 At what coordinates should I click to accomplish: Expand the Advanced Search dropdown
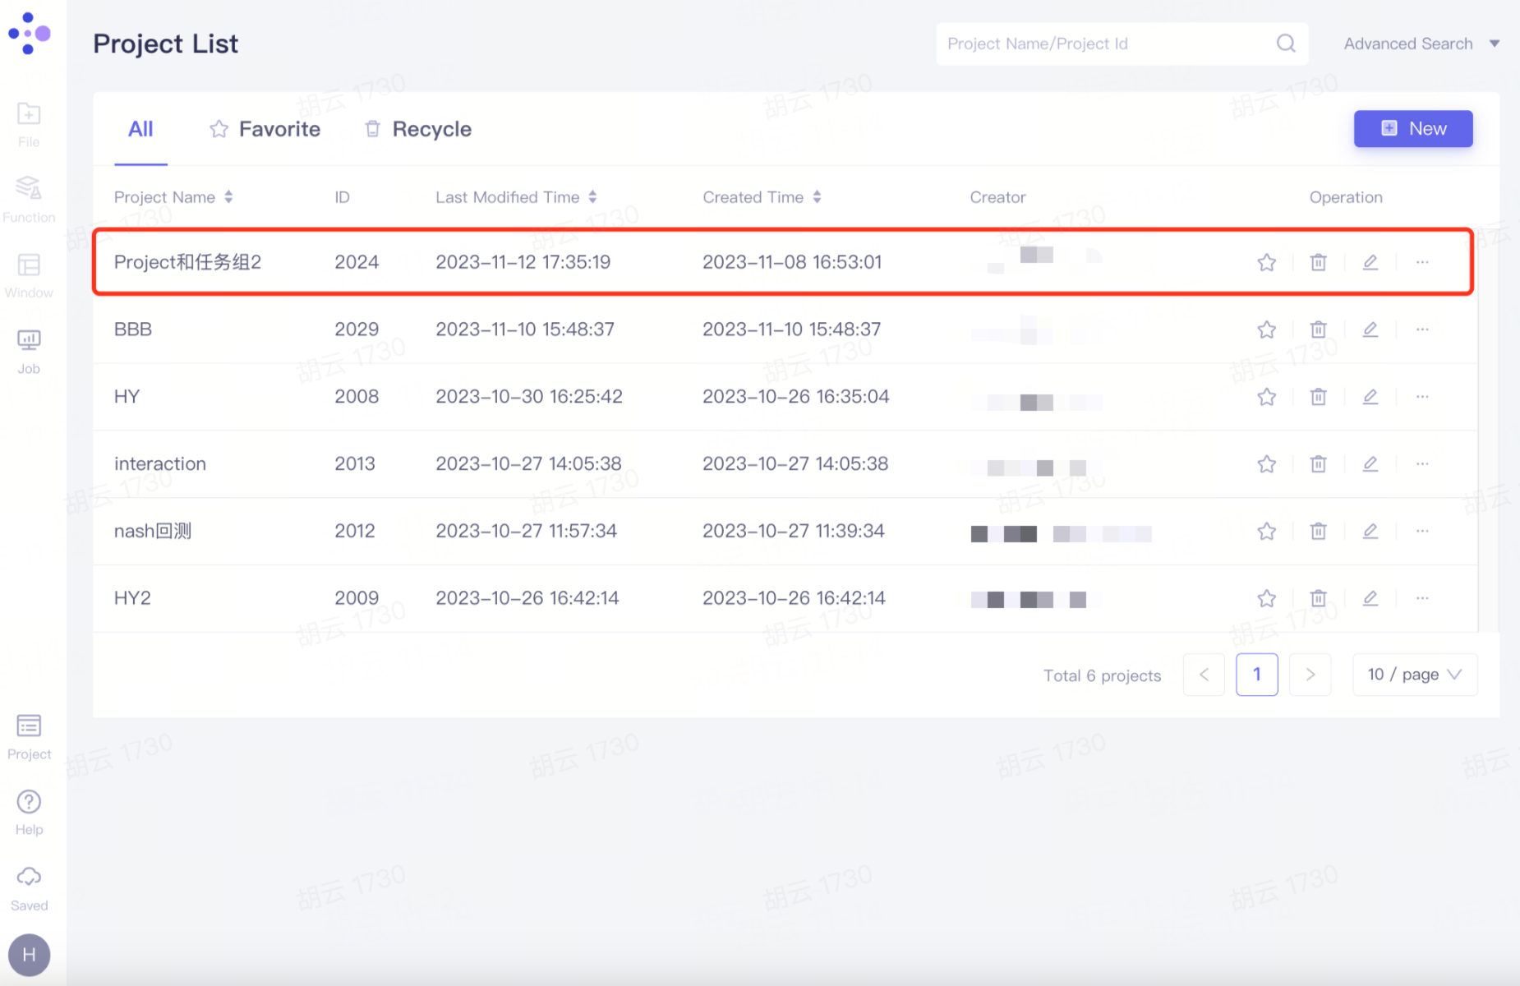[1421, 44]
